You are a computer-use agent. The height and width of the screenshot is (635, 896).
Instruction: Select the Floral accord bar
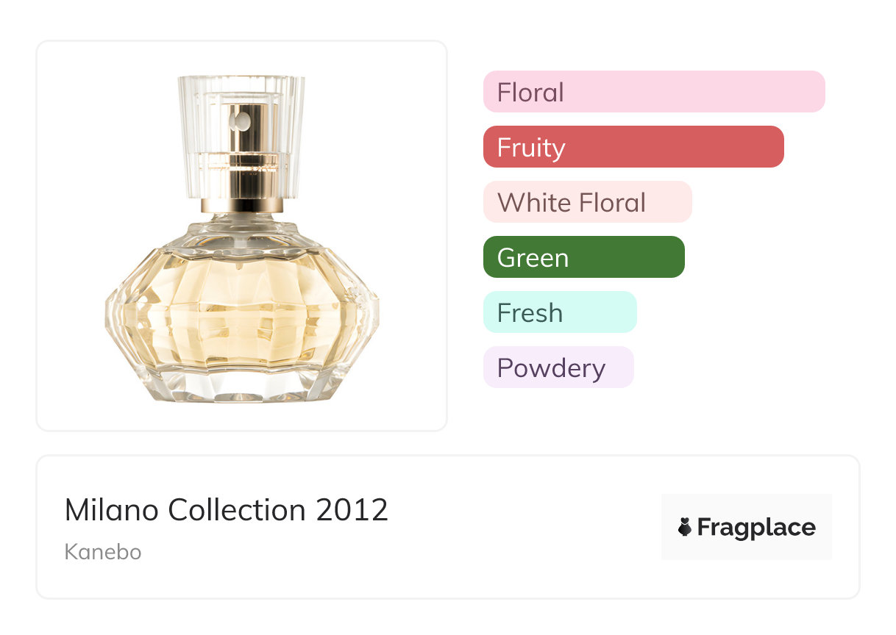(x=653, y=92)
